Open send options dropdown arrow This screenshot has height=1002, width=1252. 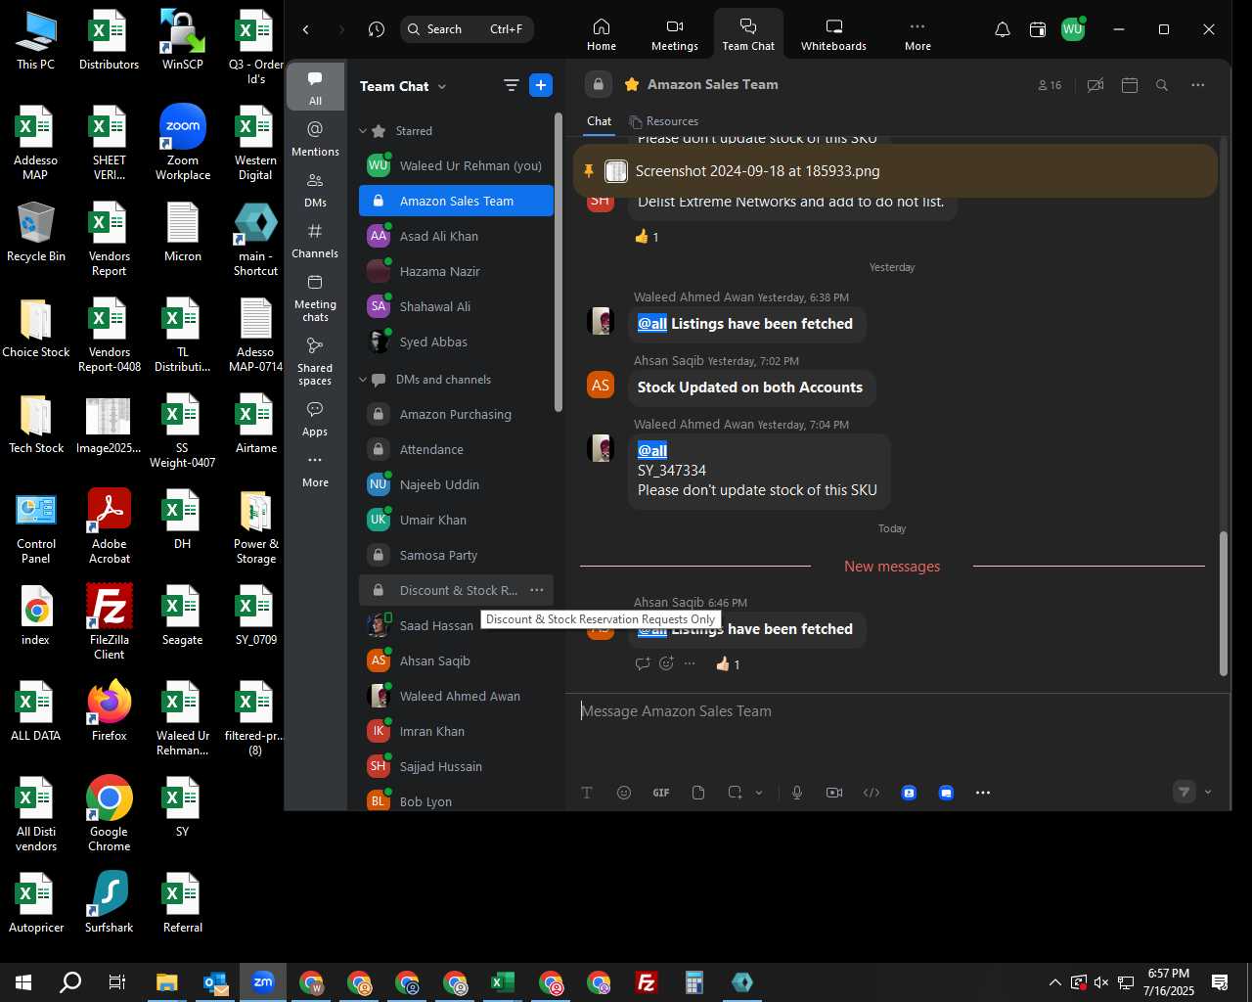click(1208, 793)
